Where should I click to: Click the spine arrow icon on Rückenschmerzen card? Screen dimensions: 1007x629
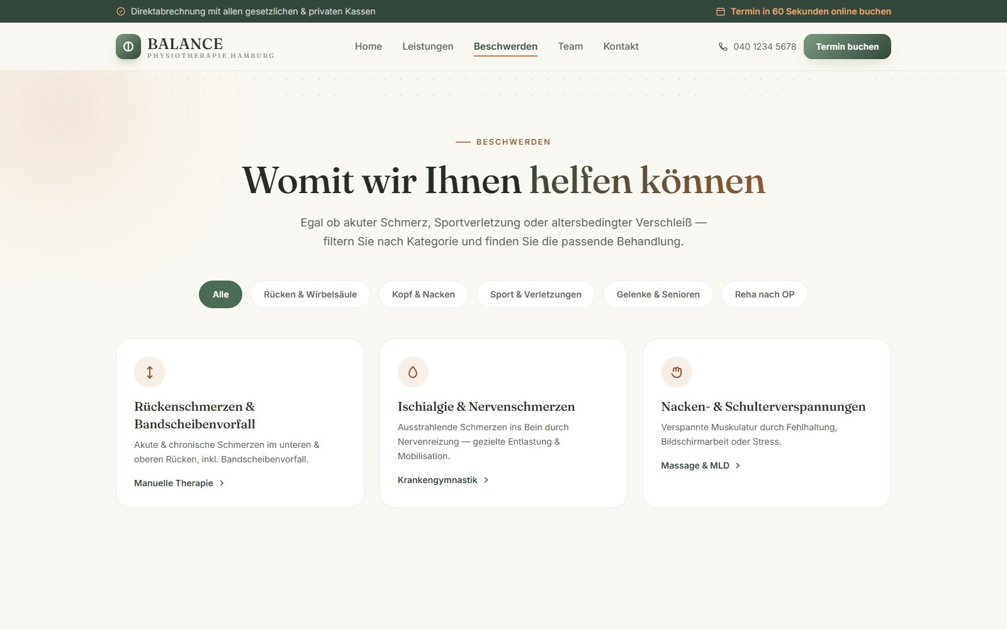(x=150, y=372)
